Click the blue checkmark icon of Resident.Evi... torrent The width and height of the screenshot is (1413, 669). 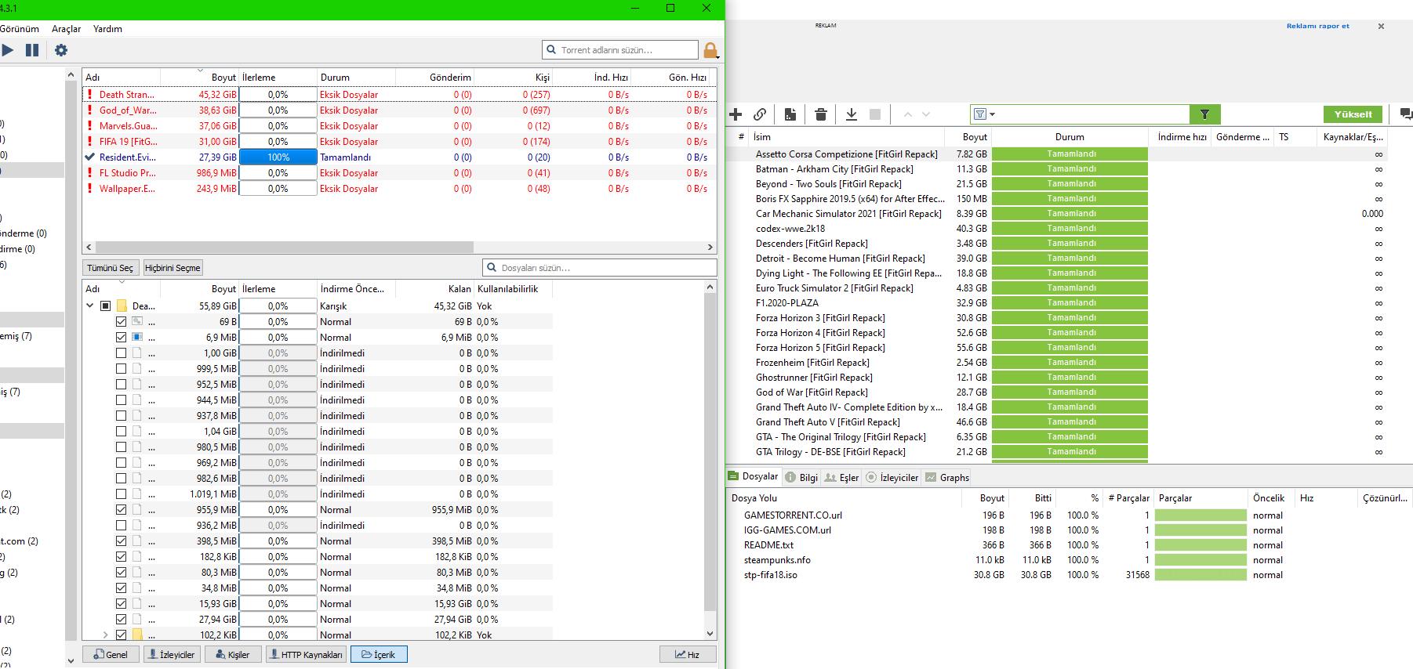coord(90,157)
